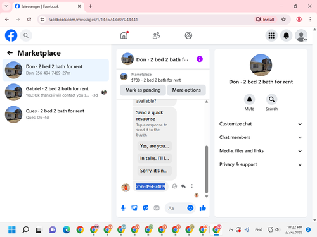
Task: Open the tab search dropdown arrow
Action: pos(6,6)
